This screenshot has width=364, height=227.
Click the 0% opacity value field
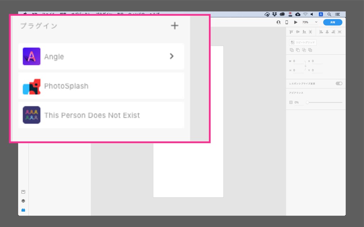[x=299, y=103]
